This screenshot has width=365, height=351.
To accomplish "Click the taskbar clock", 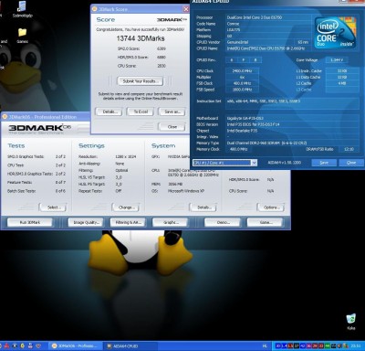I will (356, 346).
